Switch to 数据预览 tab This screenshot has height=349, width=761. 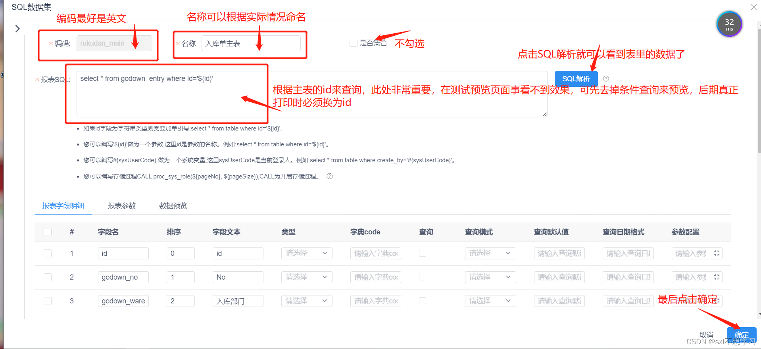[173, 205]
